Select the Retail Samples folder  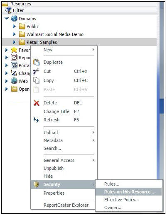coord(79,42)
